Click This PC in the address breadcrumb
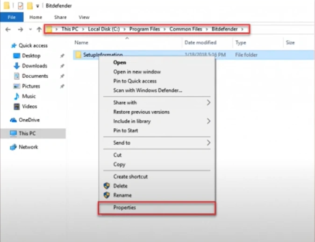The image size is (315, 242). pos(70,29)
